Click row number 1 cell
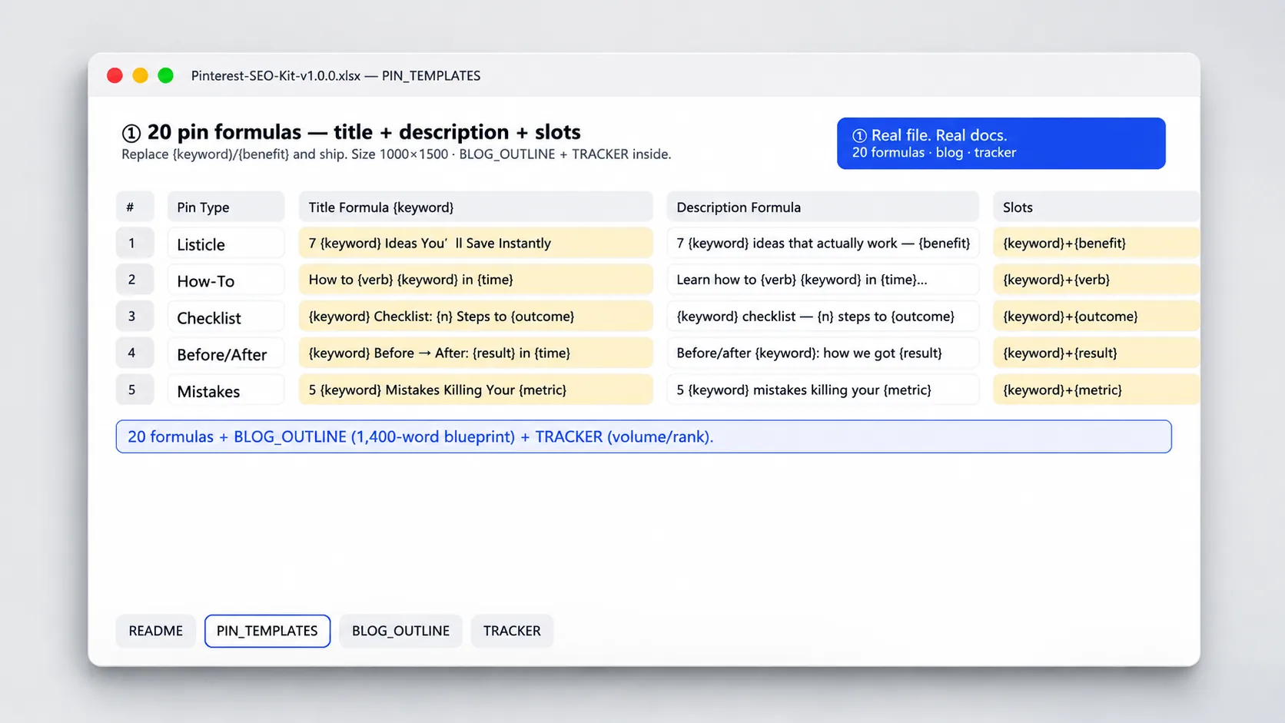 click(x=135, y=243)
